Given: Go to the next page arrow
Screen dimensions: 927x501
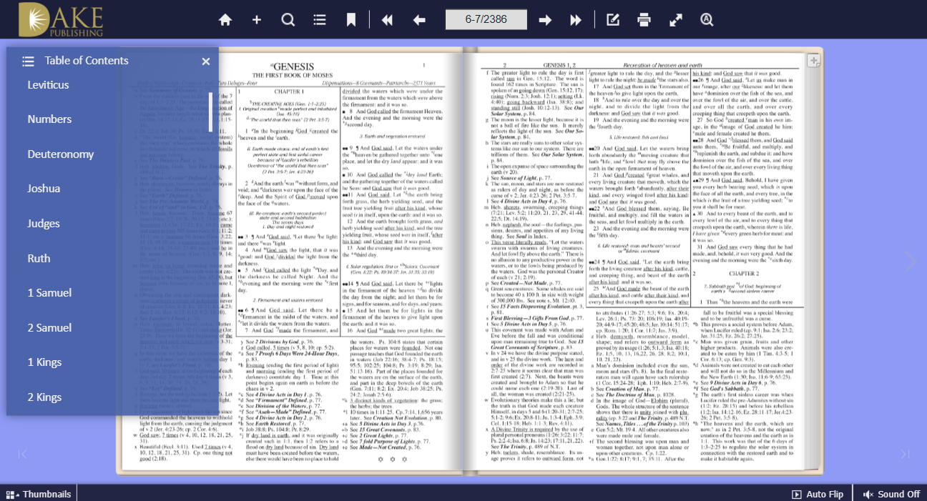Looking at the screenshot, I should [545, 20].
